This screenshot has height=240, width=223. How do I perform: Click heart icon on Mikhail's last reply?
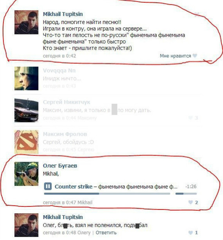click(x=191, y=233)
